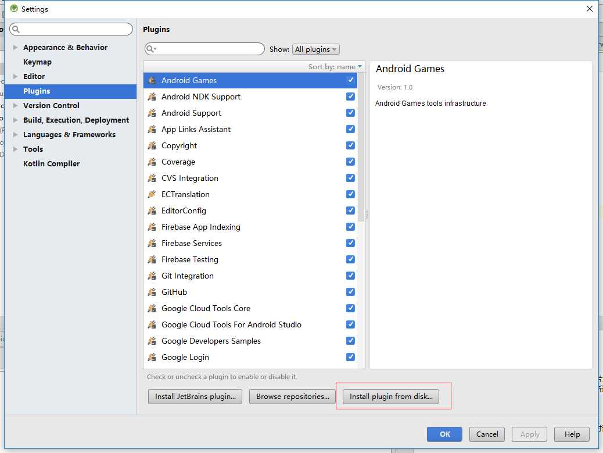Screen dimensions: 603x453
Task: Click the Google Cloud Tools Core plugin icon
Action: coord(152,308)
